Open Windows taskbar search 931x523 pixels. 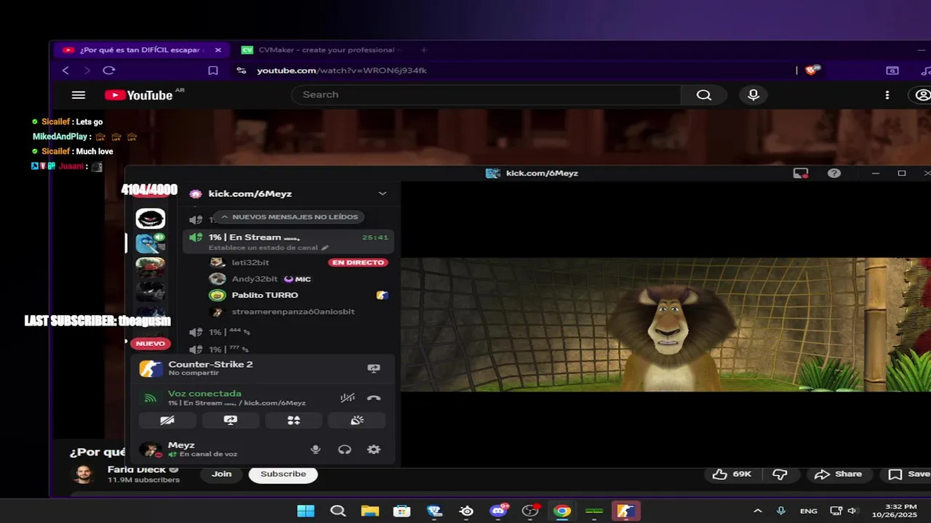point(338,511)
